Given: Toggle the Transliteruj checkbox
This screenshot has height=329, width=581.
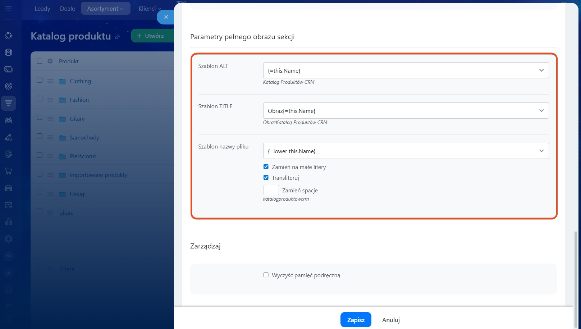Looking at the screenshot, I should 266,178.
